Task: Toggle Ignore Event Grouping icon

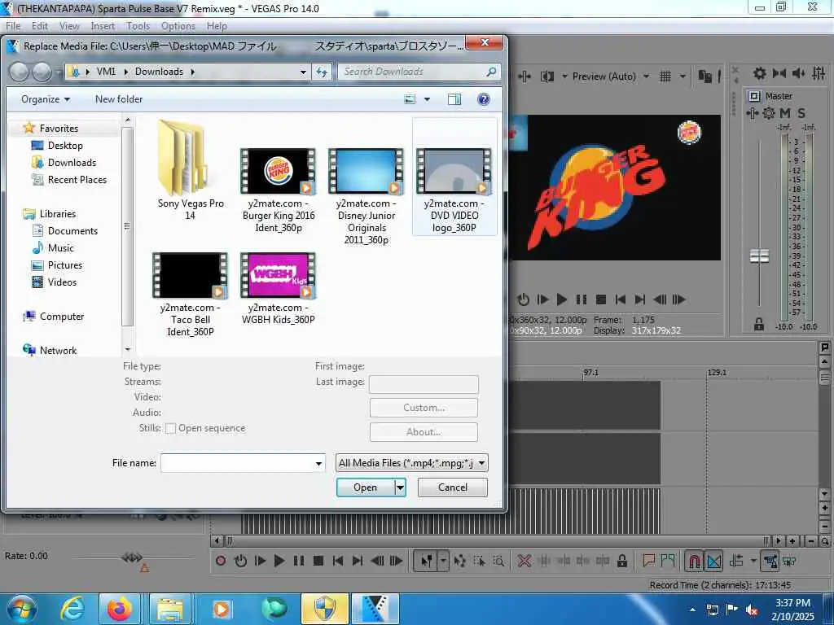Action: [x=790, y=561]
